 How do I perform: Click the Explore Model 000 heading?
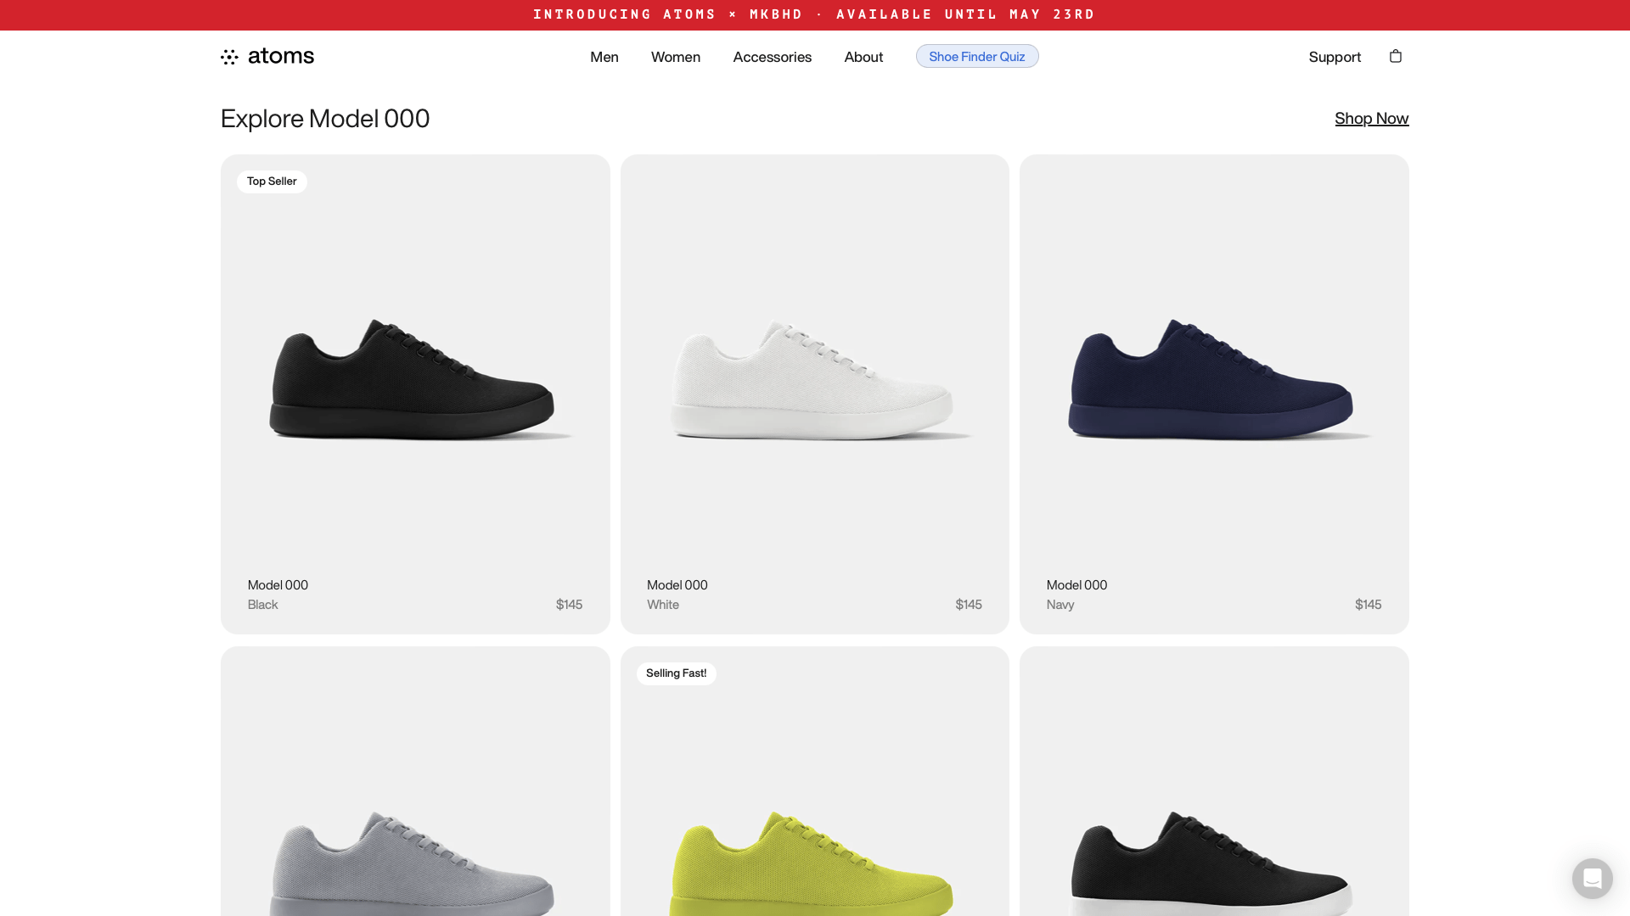pos(325,118)
